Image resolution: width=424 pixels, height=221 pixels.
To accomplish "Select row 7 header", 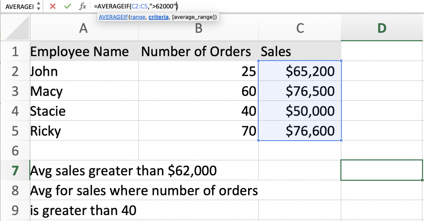I will point(15,170).
